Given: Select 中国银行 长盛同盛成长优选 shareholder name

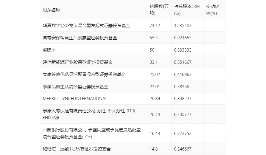Looking at the screenshot, I should [92, 133].
